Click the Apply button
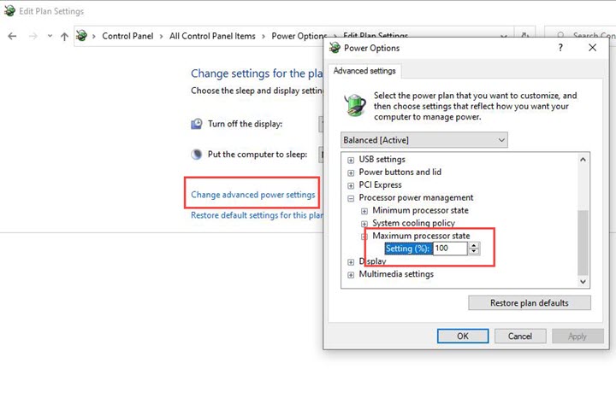The height and width of the screenshot is (398, 616). point(577,336)
